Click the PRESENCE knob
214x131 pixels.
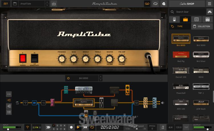click(62, 59)
